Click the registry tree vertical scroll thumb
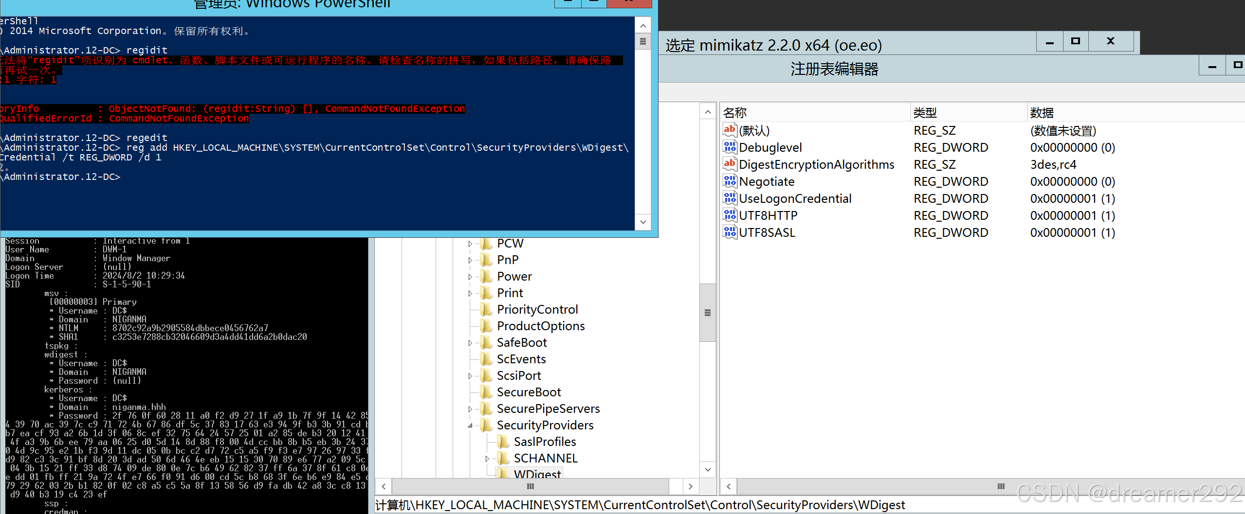The image size is (1245, 514). click(x=708, y=313)
